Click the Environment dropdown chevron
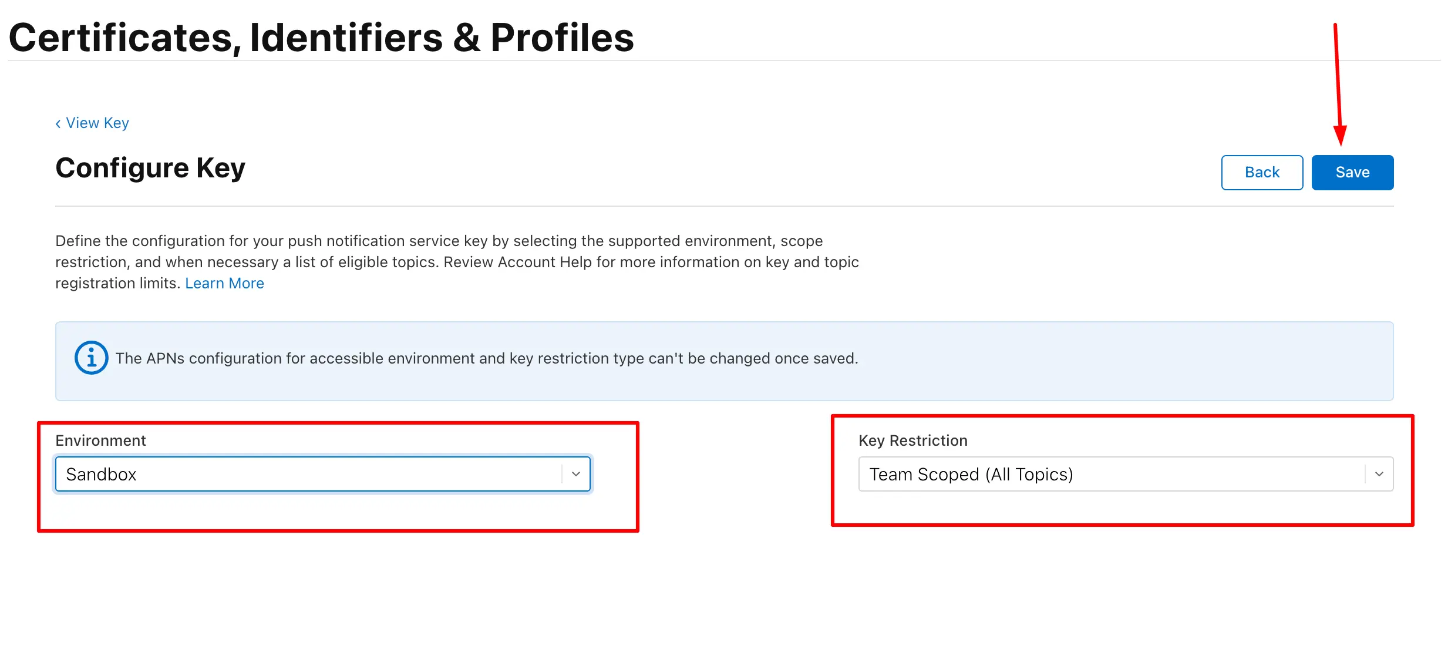The width and height of the screenshot is (1448, 666). (576, 473)
